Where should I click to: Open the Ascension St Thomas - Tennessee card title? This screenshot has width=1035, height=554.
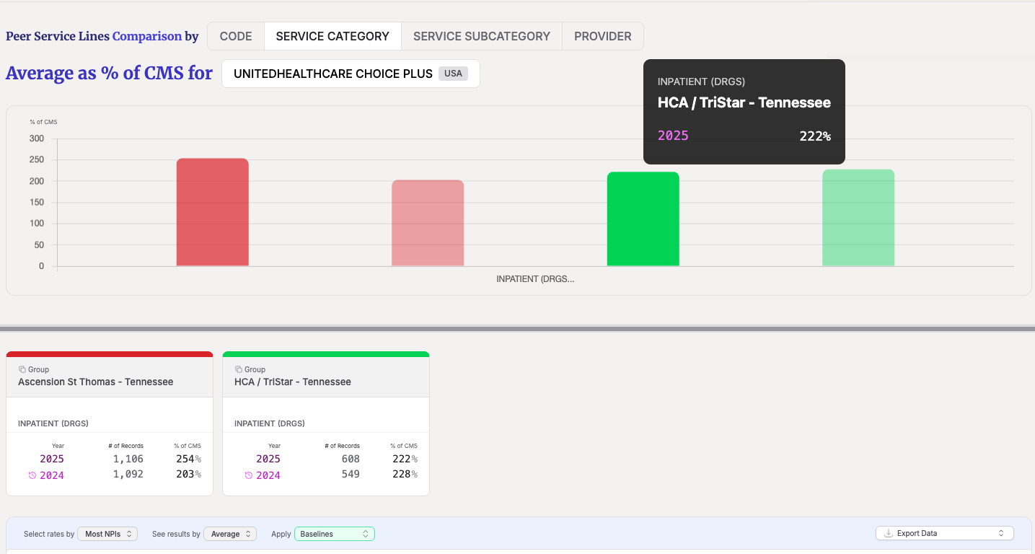coord(96,382)
